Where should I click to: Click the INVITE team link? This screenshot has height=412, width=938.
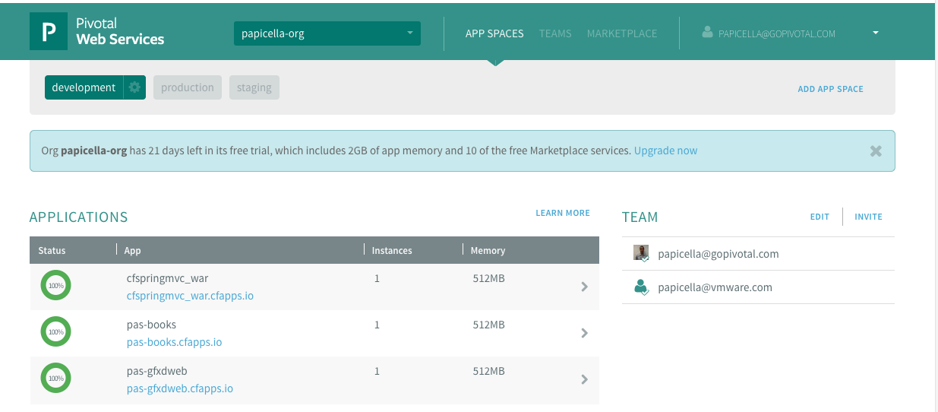click(868, 217)
